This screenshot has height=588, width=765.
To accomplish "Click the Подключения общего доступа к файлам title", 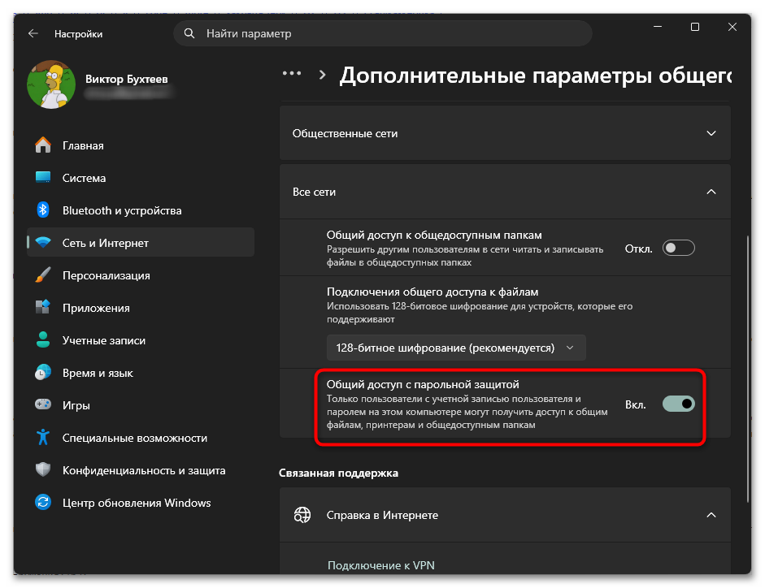I will 432,292.
